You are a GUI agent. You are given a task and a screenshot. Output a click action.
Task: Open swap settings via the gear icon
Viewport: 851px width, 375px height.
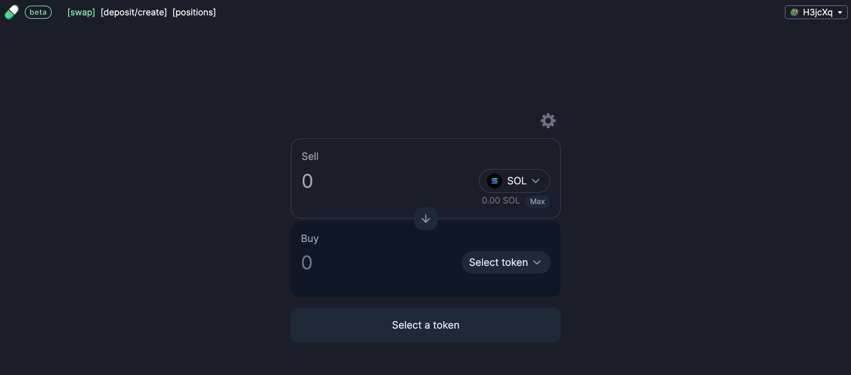click(548, 120)
